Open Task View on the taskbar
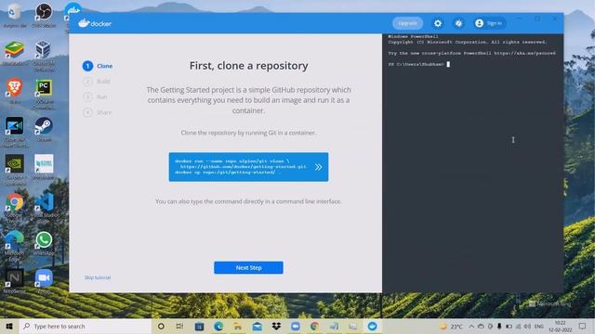595x334 pixels. click(x=179, y=326)
